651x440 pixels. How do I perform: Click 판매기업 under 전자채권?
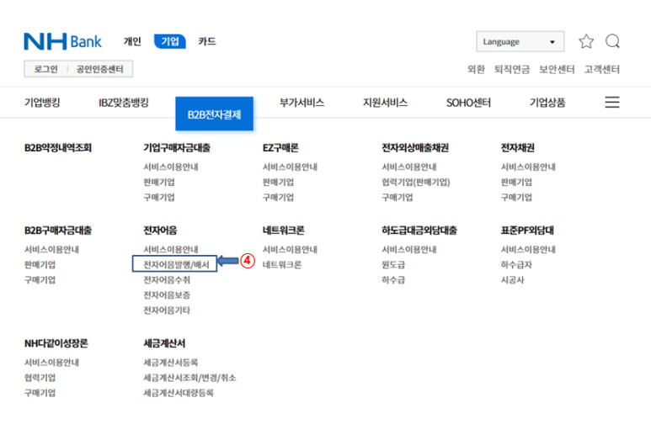tap(516, 182)
